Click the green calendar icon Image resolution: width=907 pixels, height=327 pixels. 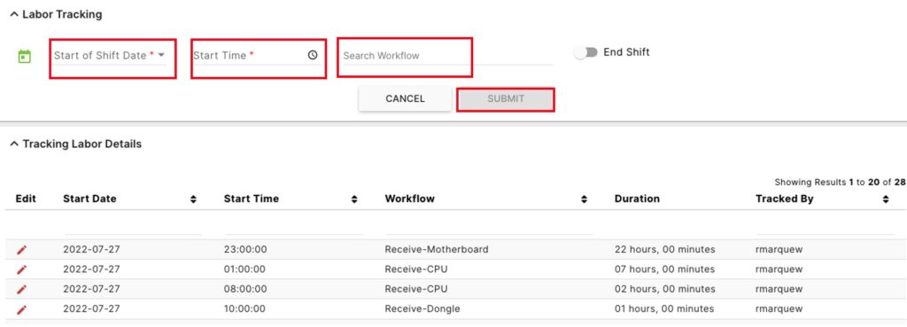(x=24, y=56)
